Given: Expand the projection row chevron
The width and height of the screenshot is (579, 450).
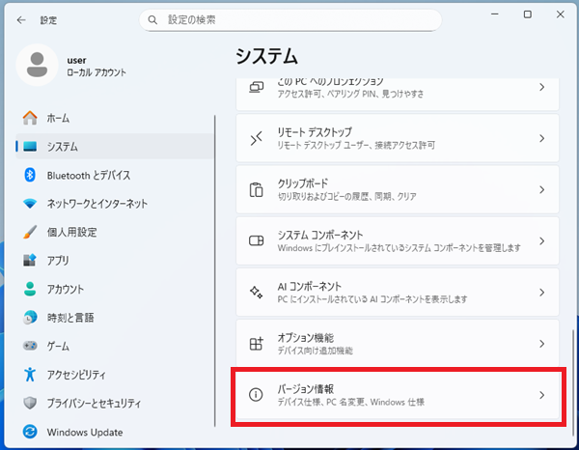Looking at the screenshot, I should tap(541, 87).
